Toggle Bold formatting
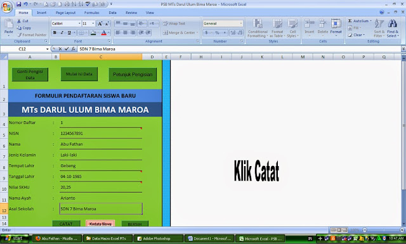Image resolution: width=406 pixels, height=244 pixels. (55, 32)
